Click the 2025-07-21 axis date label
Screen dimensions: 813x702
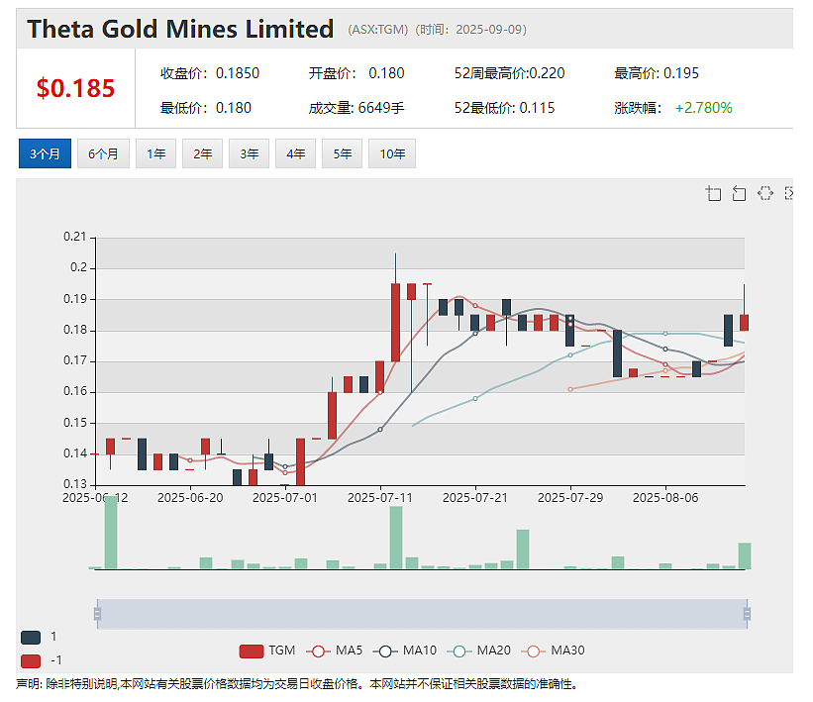click(x=475, y=498)
